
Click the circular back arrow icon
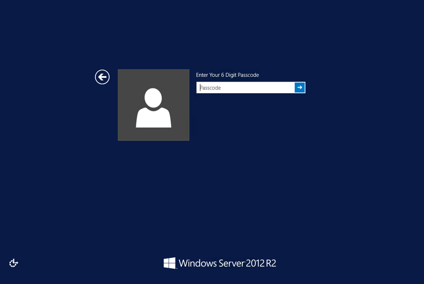click(x=102, y=77)
